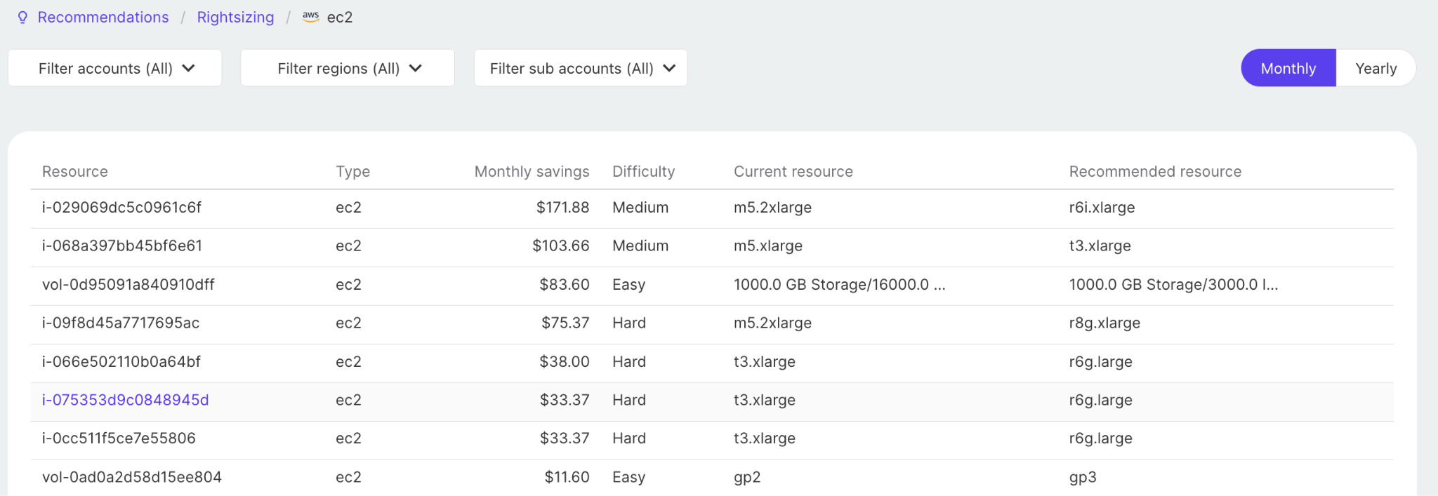Sort by Type column header
This screenshot has height=496, width=1438.
(x=352, y=172)
